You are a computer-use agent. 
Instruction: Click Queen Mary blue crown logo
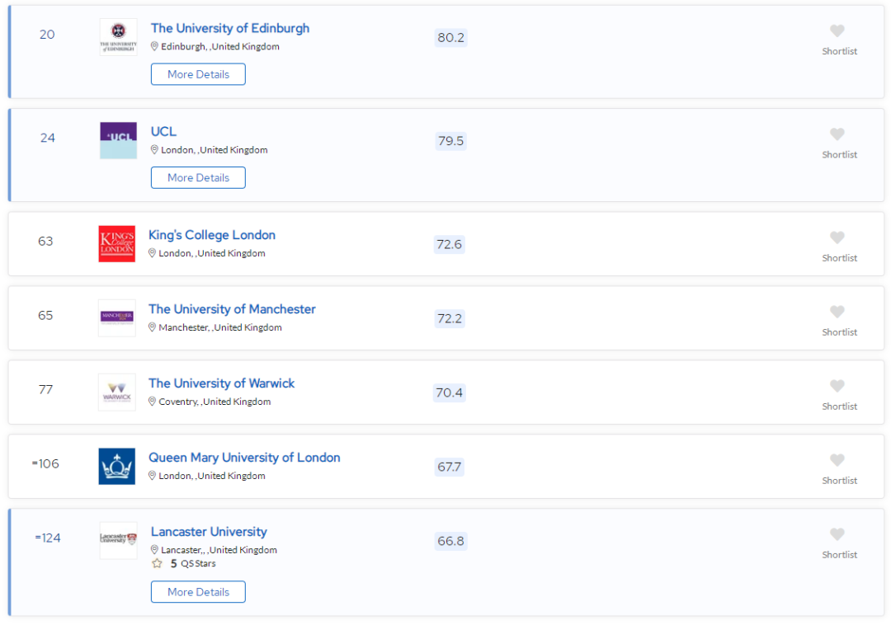coord(116,466)
